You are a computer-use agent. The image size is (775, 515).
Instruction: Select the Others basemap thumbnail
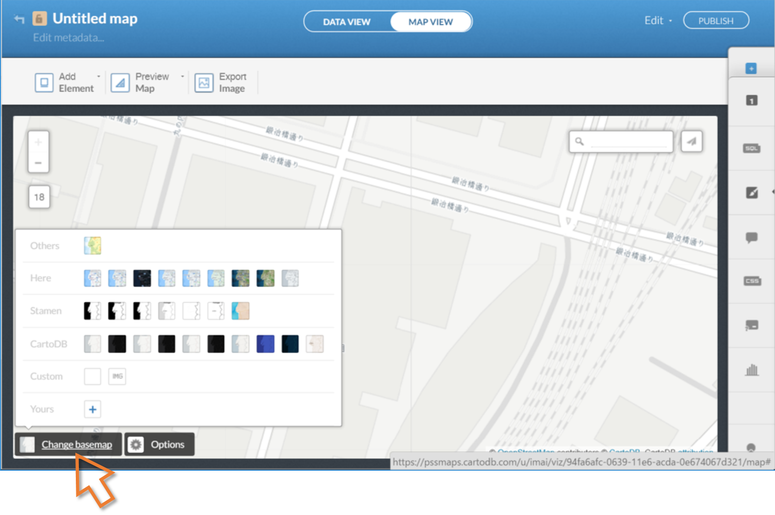tap(93, 246)
